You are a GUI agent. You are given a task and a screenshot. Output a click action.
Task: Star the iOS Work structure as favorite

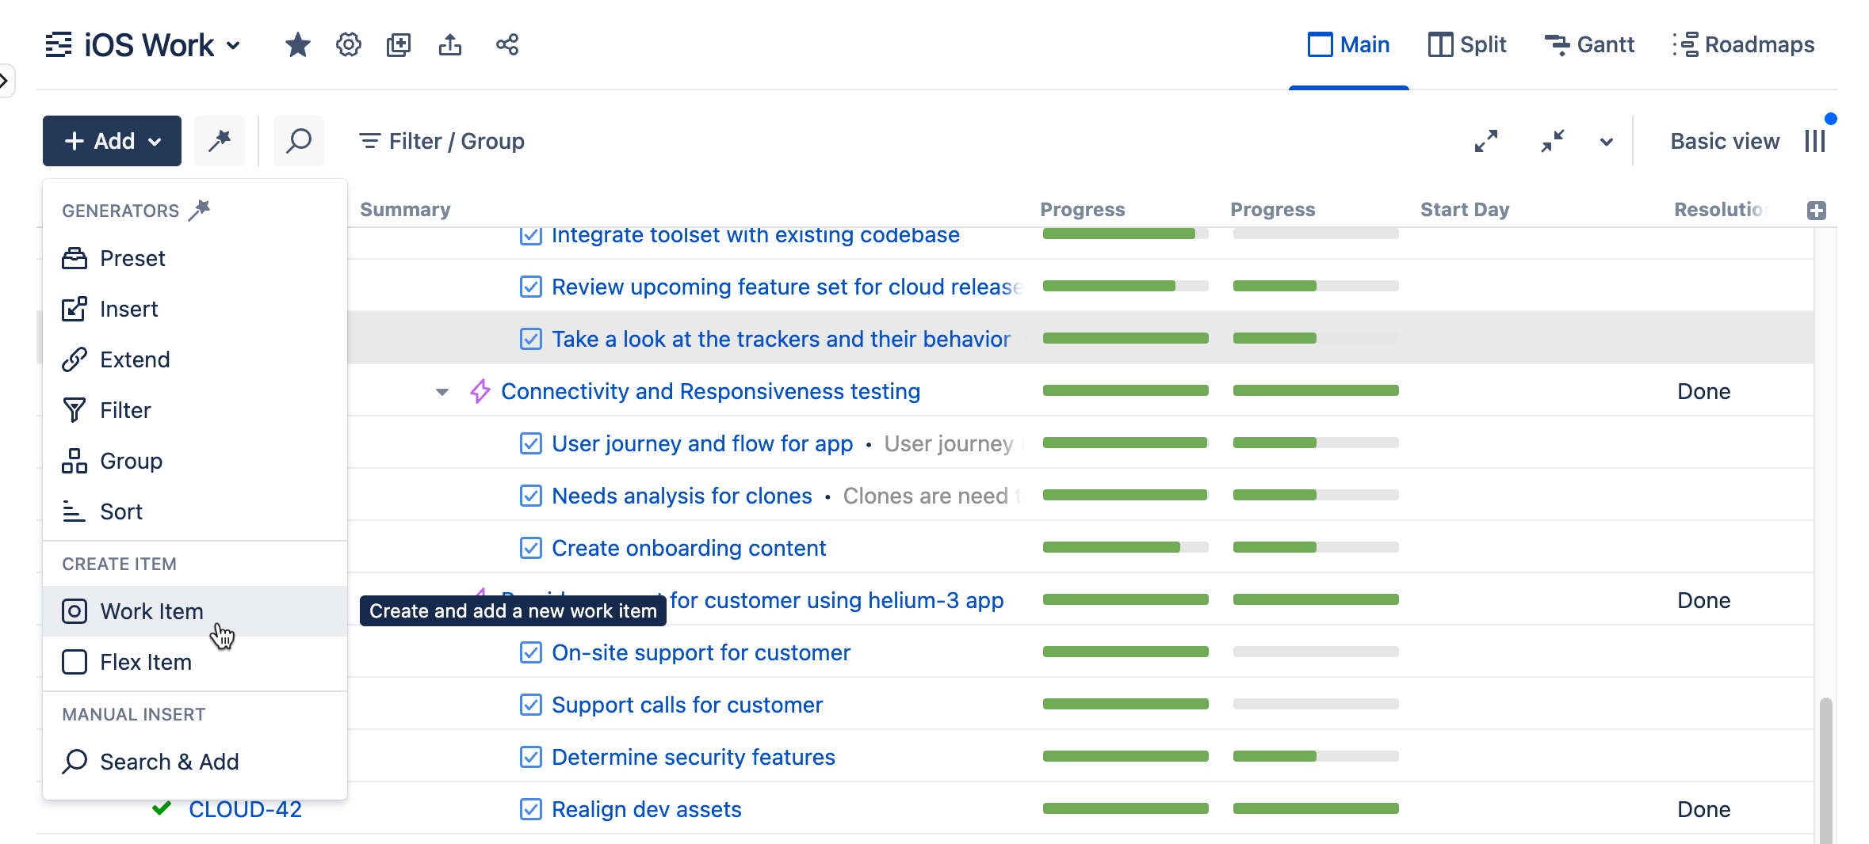tap(297, 45)
